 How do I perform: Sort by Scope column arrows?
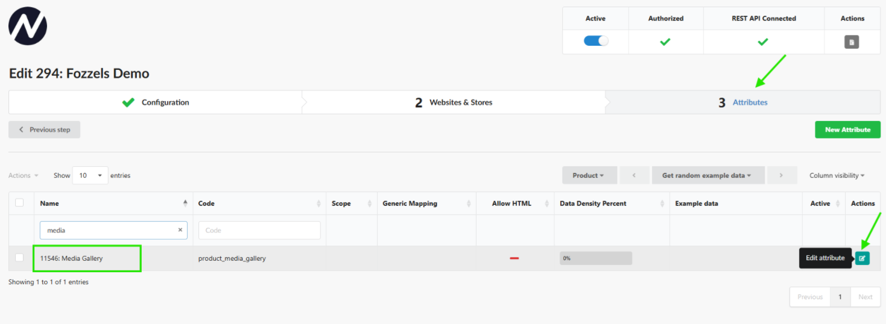point(370,204)
